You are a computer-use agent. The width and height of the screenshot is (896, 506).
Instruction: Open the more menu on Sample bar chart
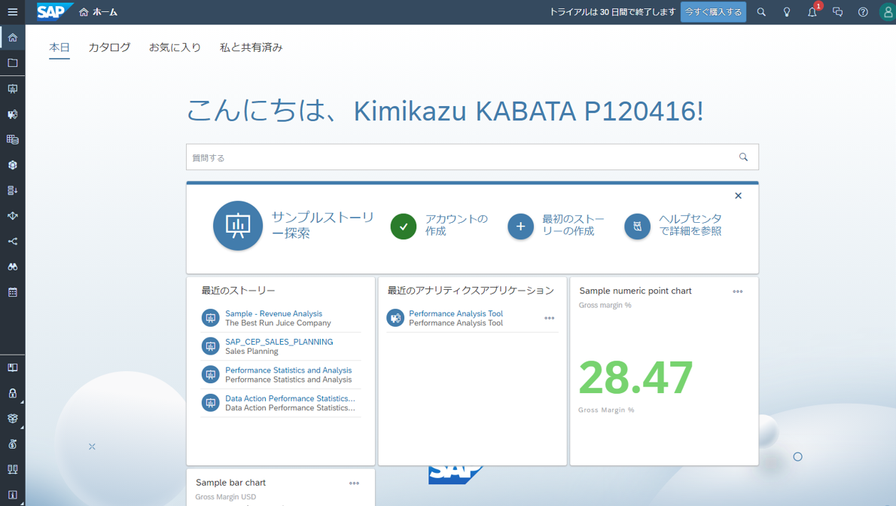coord(355,483)
